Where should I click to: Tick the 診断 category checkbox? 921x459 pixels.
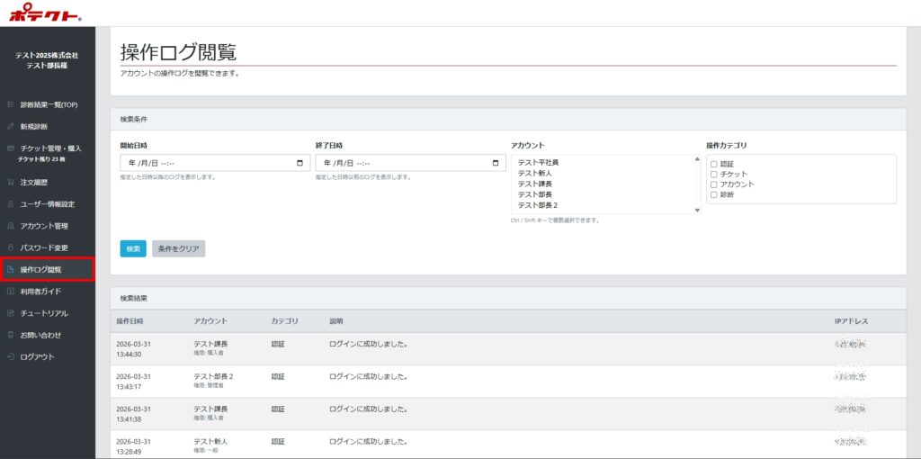(714, 194)
